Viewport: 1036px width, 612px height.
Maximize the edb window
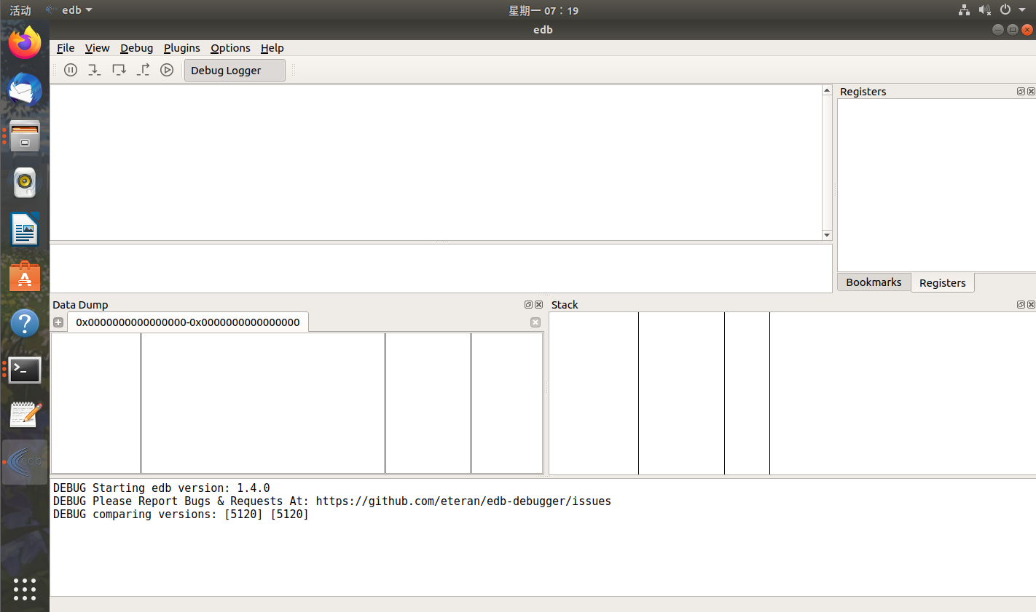[x=1013, y=30]
